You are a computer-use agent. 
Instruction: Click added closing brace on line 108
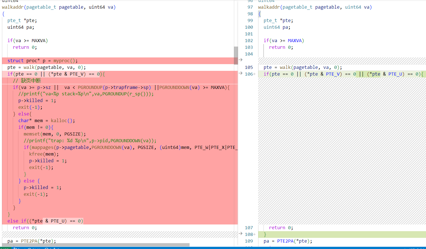coord(265,235)
